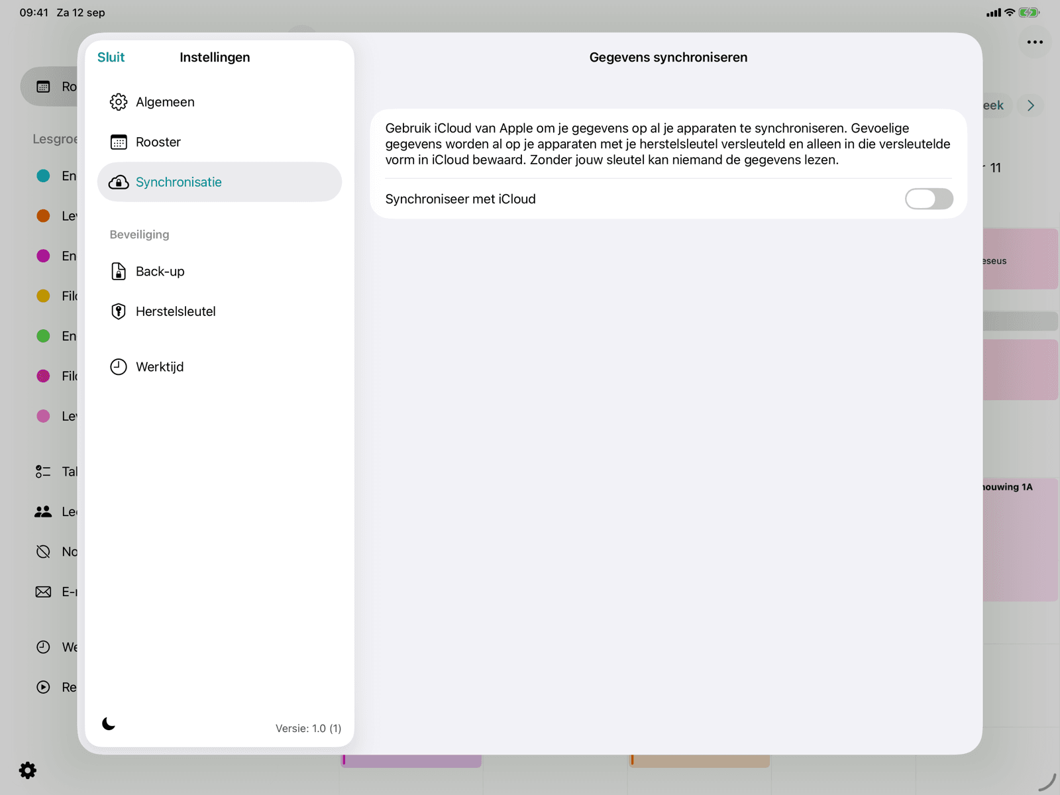The width and height of the screenshot is (1060, 795).
Task: Tap the clock icon in background sidebar
Action: pyautogui.click(x=43, y=647)
